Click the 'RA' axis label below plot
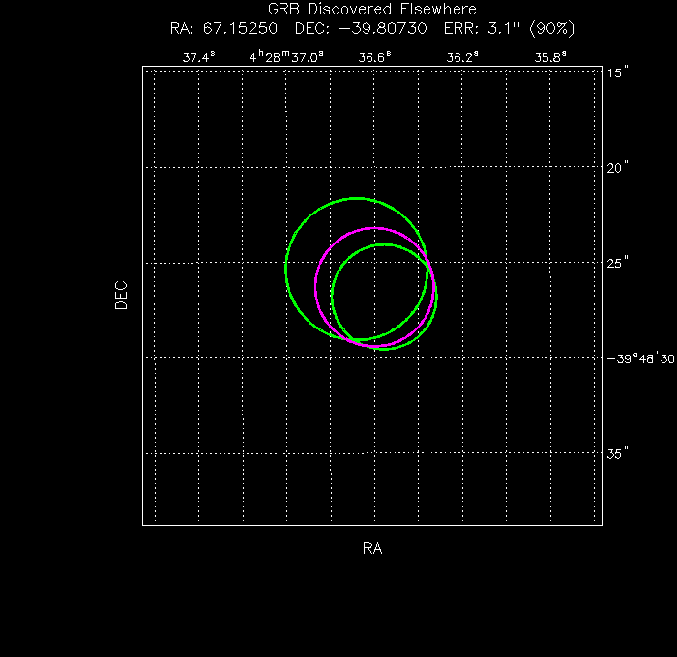Viewport: 677px width, 657px height. [x=372, y=548]
